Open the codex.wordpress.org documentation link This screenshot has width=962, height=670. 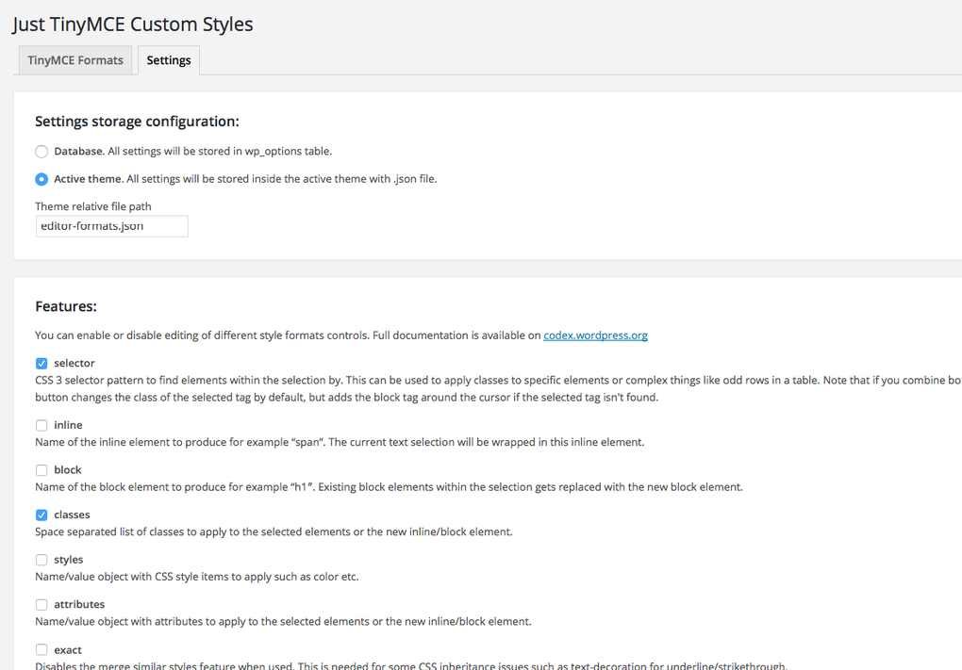coord(595,335)
